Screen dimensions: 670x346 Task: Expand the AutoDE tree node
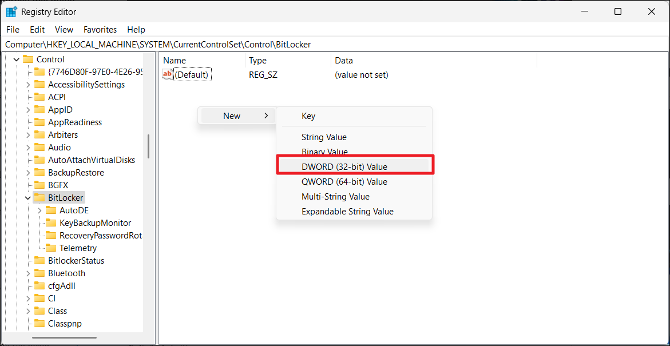click(x=39, y=210)
